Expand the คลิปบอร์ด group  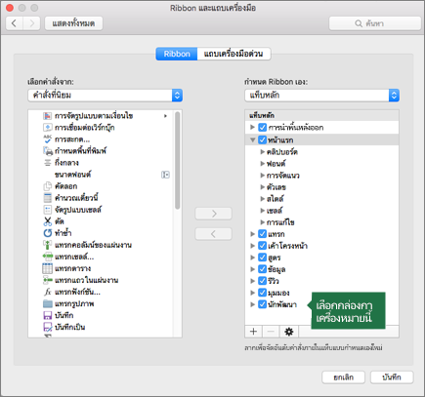tap(263, 151)
